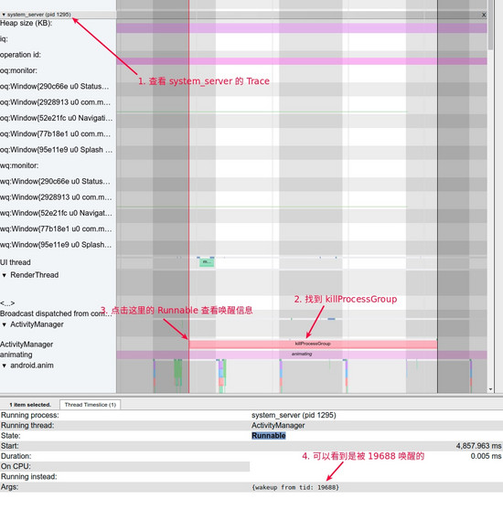Click the green slice in UI thread row
This screenshot has height=509, width=503.
point(207,262)
